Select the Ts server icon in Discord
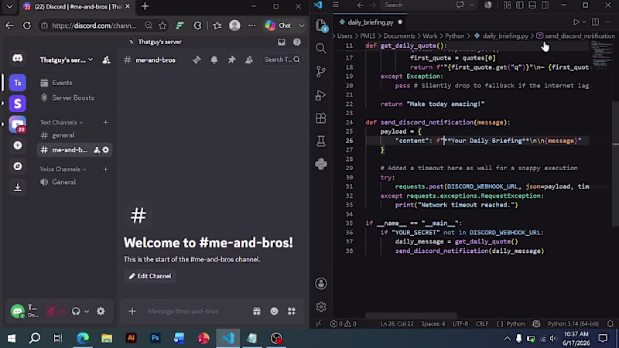 click(x=17, y=83)
